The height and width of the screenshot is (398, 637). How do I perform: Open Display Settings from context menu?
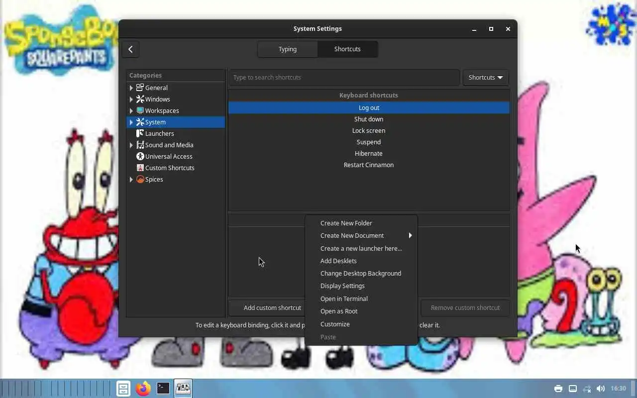point(361,286)
